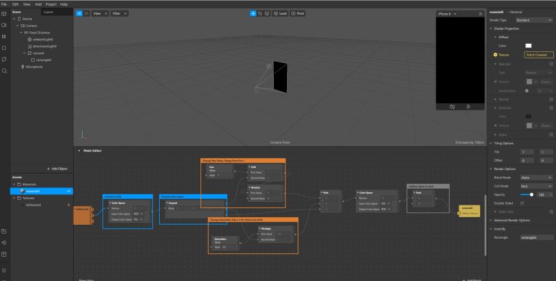Select material0 in Assets
Viewport: 556px width, 281px height.
tap(42, 191)
